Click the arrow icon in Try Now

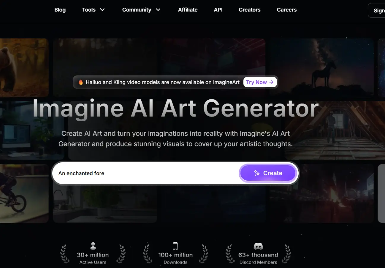point(271,82)
